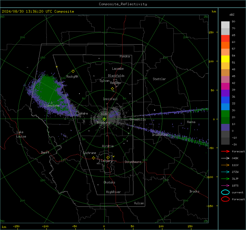Click the cyan 27ZW arrow in the legend
Image resolution: width=246 pixels, height=230 pixels.
coord(225,172)
